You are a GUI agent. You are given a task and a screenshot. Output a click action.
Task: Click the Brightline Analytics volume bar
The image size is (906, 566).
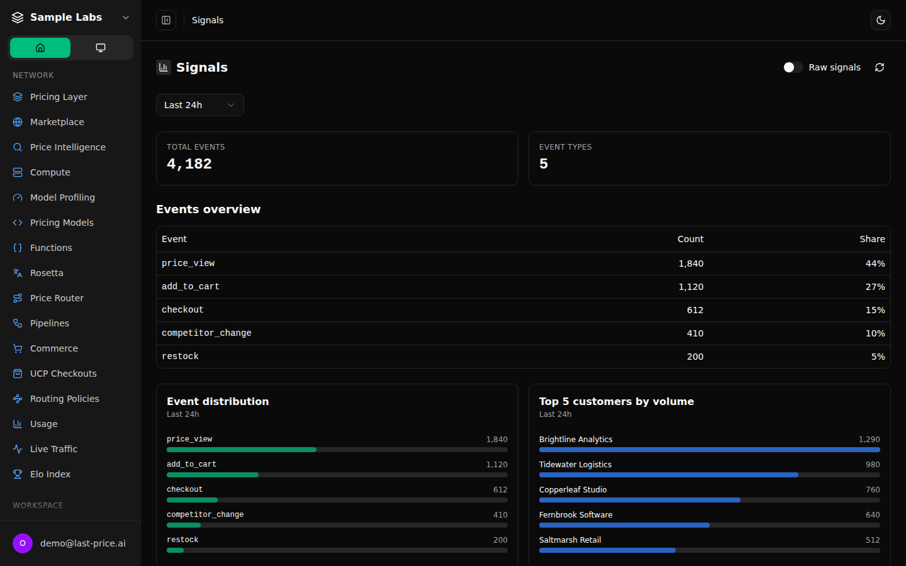[x=710, y=450]
